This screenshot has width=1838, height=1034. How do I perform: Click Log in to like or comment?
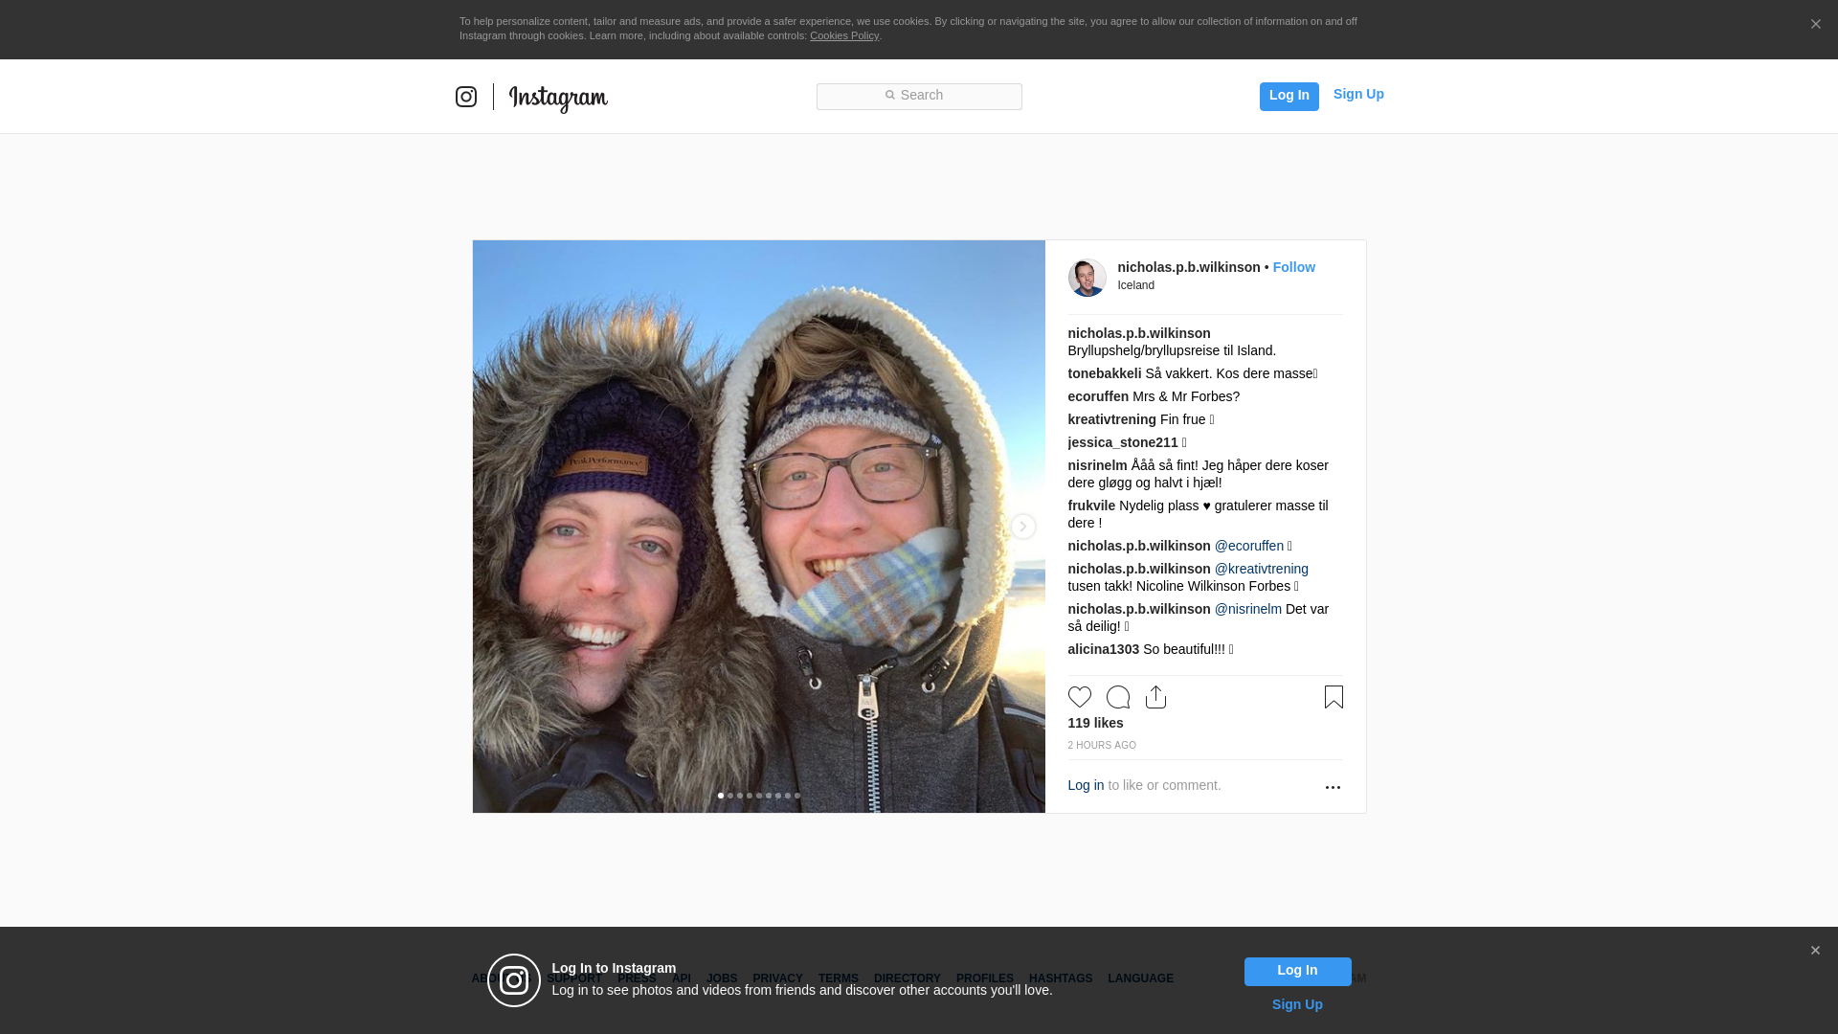1086,785
